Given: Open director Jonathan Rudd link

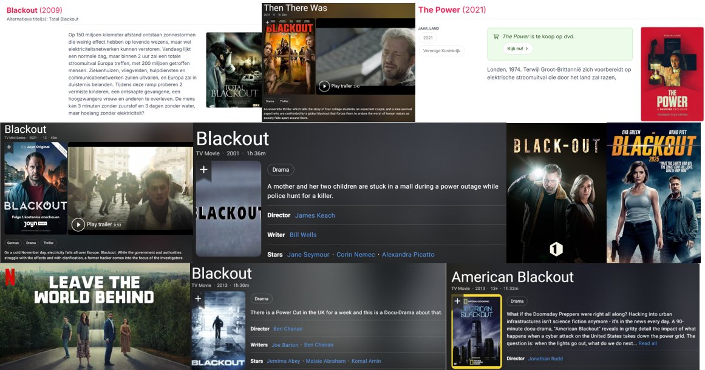Looking at the screenshot, I should click(545, 358).
